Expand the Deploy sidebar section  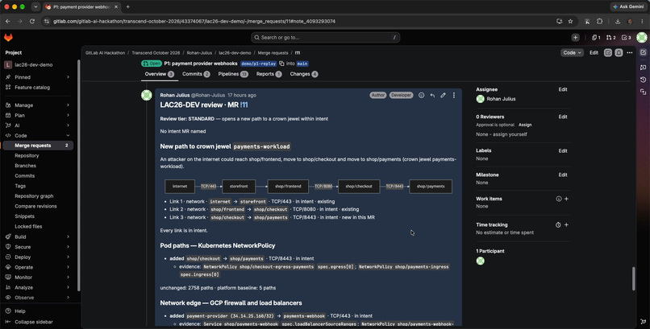tap(68, 257)
